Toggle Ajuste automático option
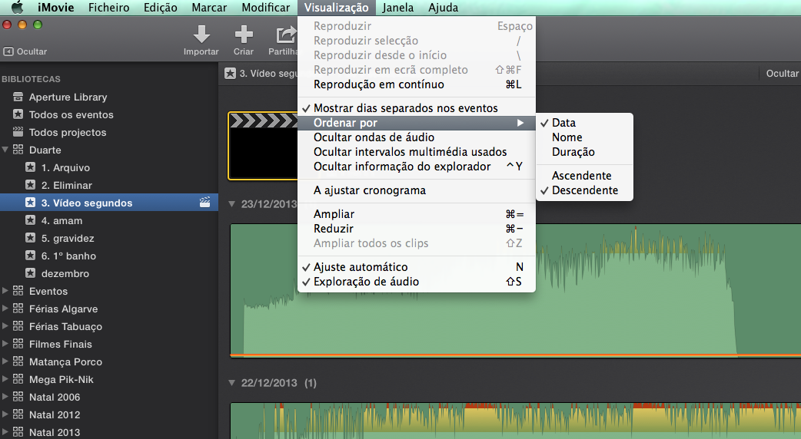This screenshot has height=439, width=801. (x=417, y=267)
